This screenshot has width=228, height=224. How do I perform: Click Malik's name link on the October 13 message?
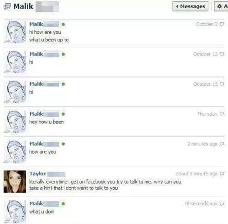click(36, 54)
